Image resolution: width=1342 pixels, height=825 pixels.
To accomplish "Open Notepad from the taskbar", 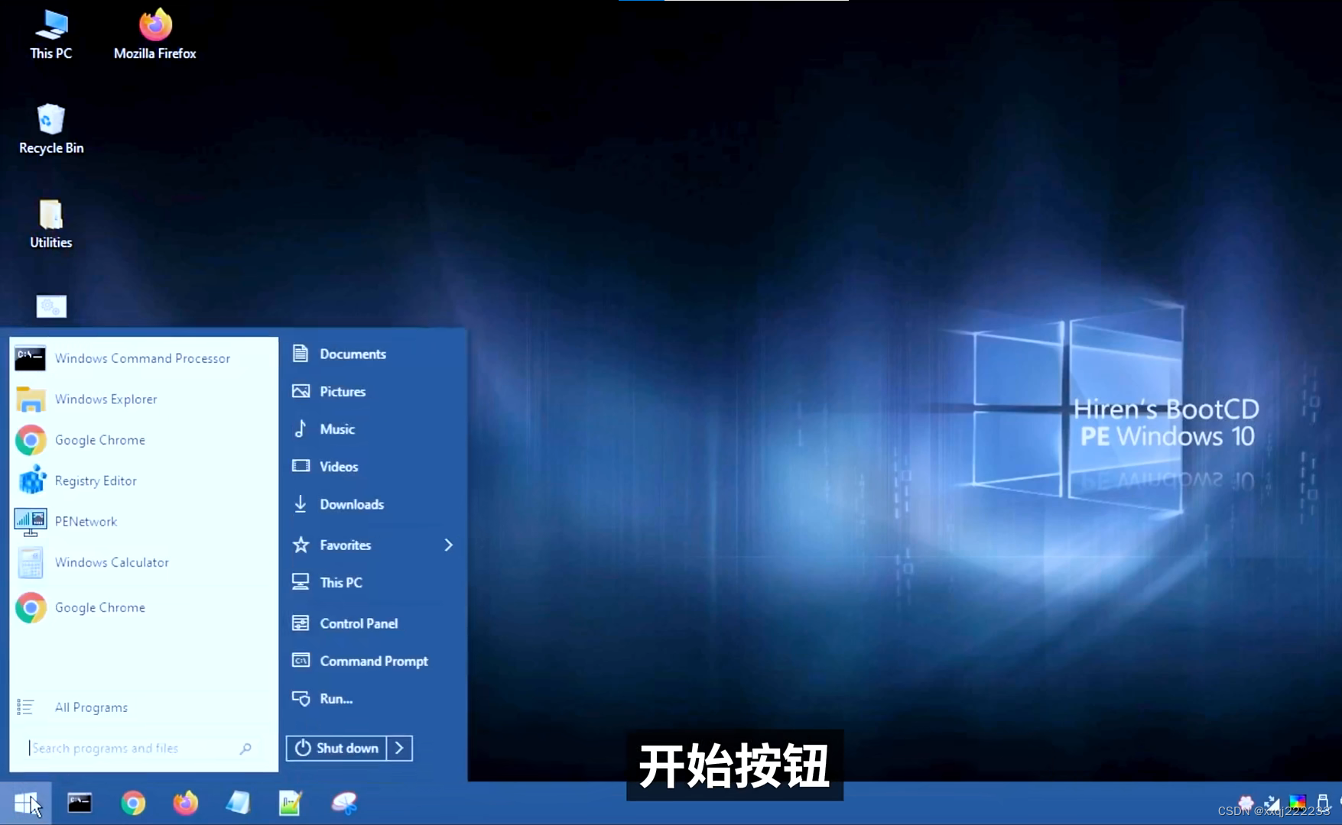I will point(237,803).
